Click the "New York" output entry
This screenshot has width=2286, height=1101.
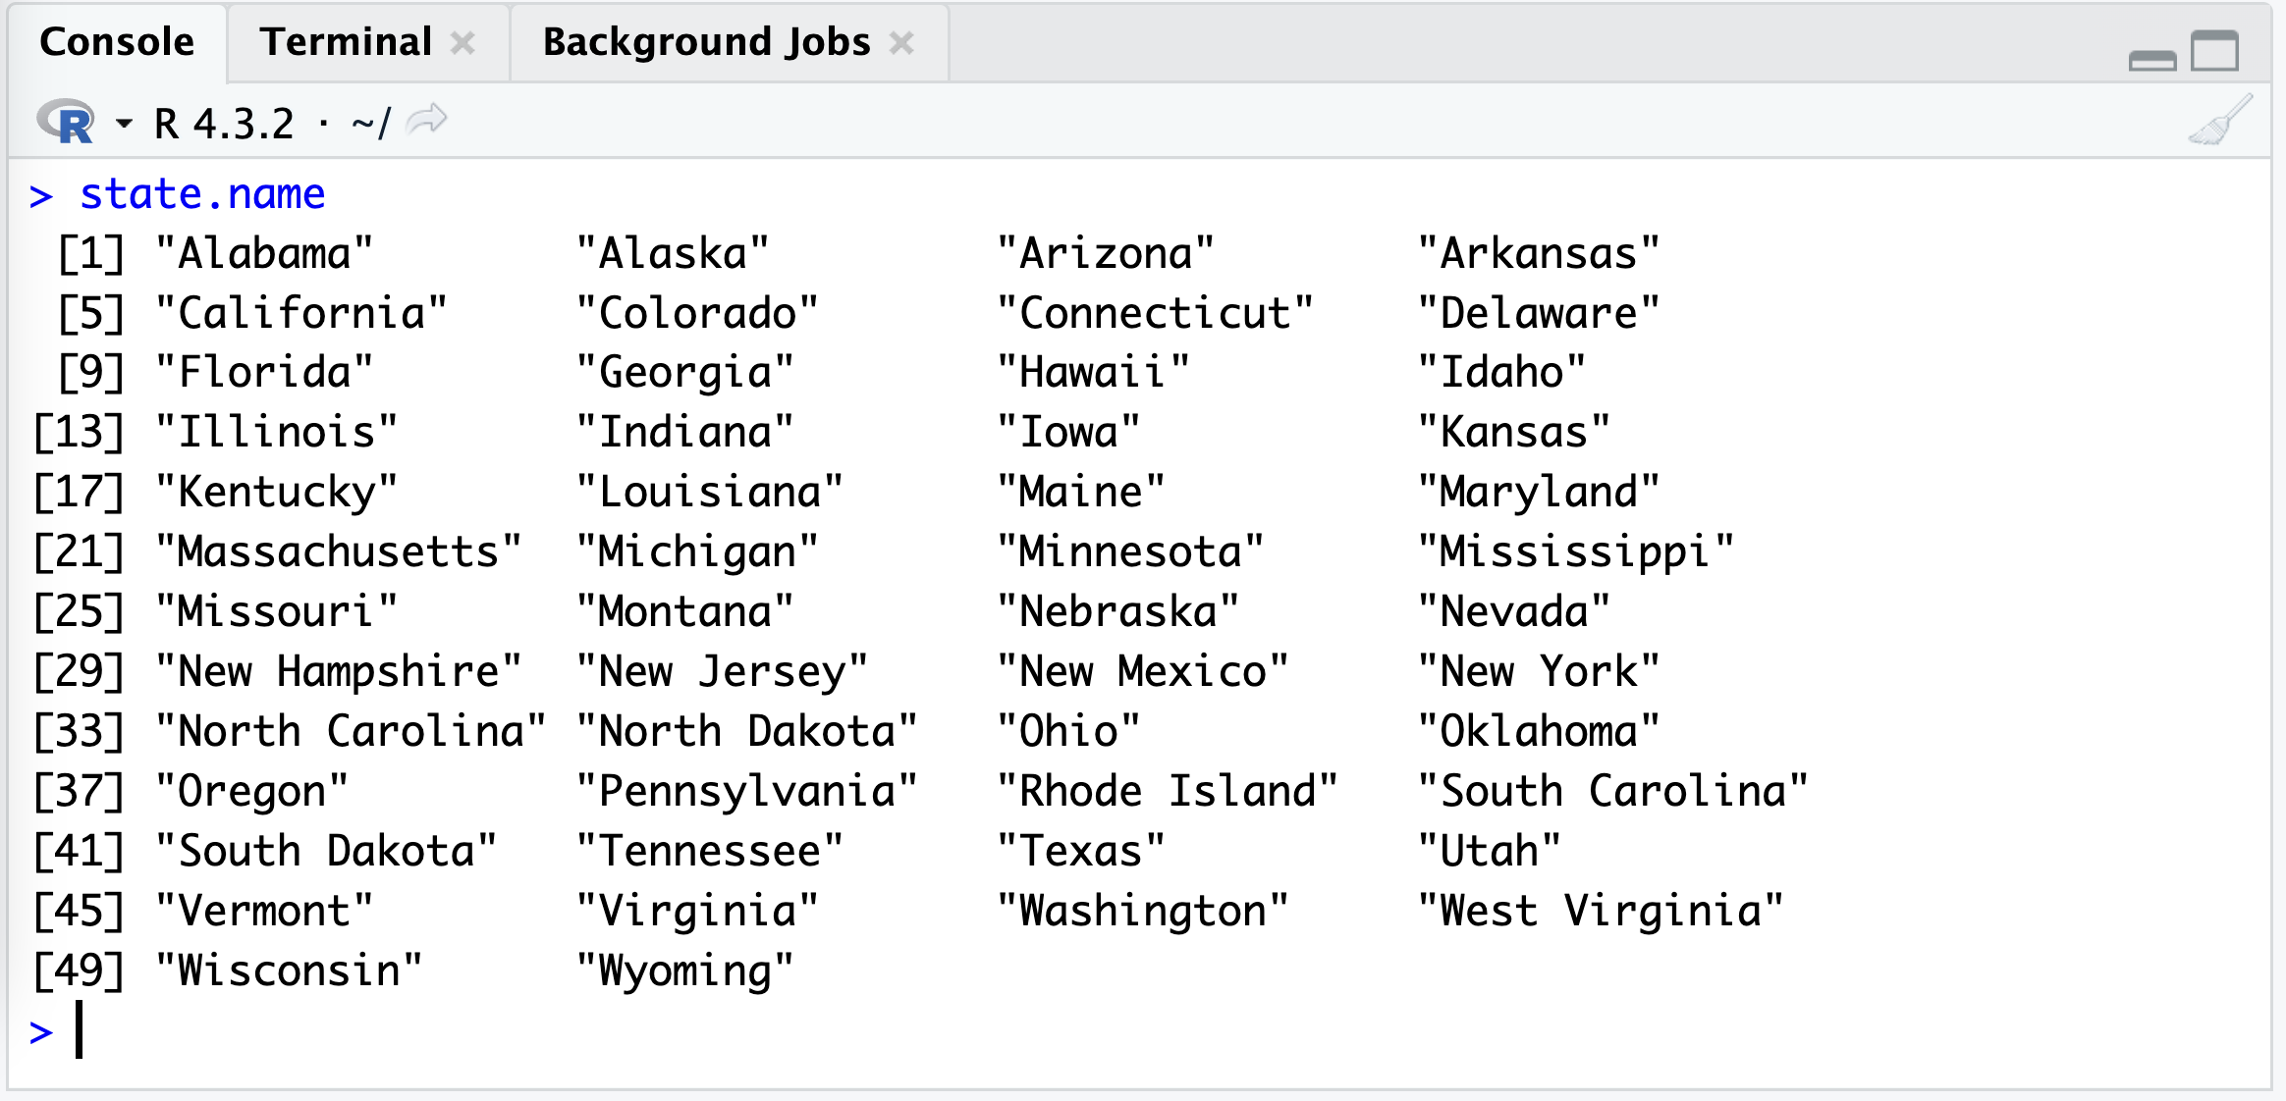[x=1539, y=671]
